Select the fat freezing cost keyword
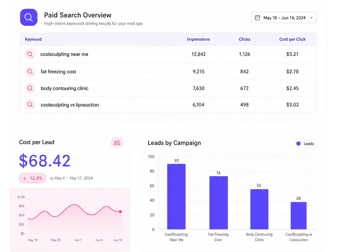Screen dimensions: 337x252 coord(58,72)
